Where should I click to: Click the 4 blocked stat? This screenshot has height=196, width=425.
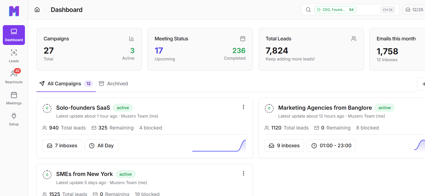151,128
